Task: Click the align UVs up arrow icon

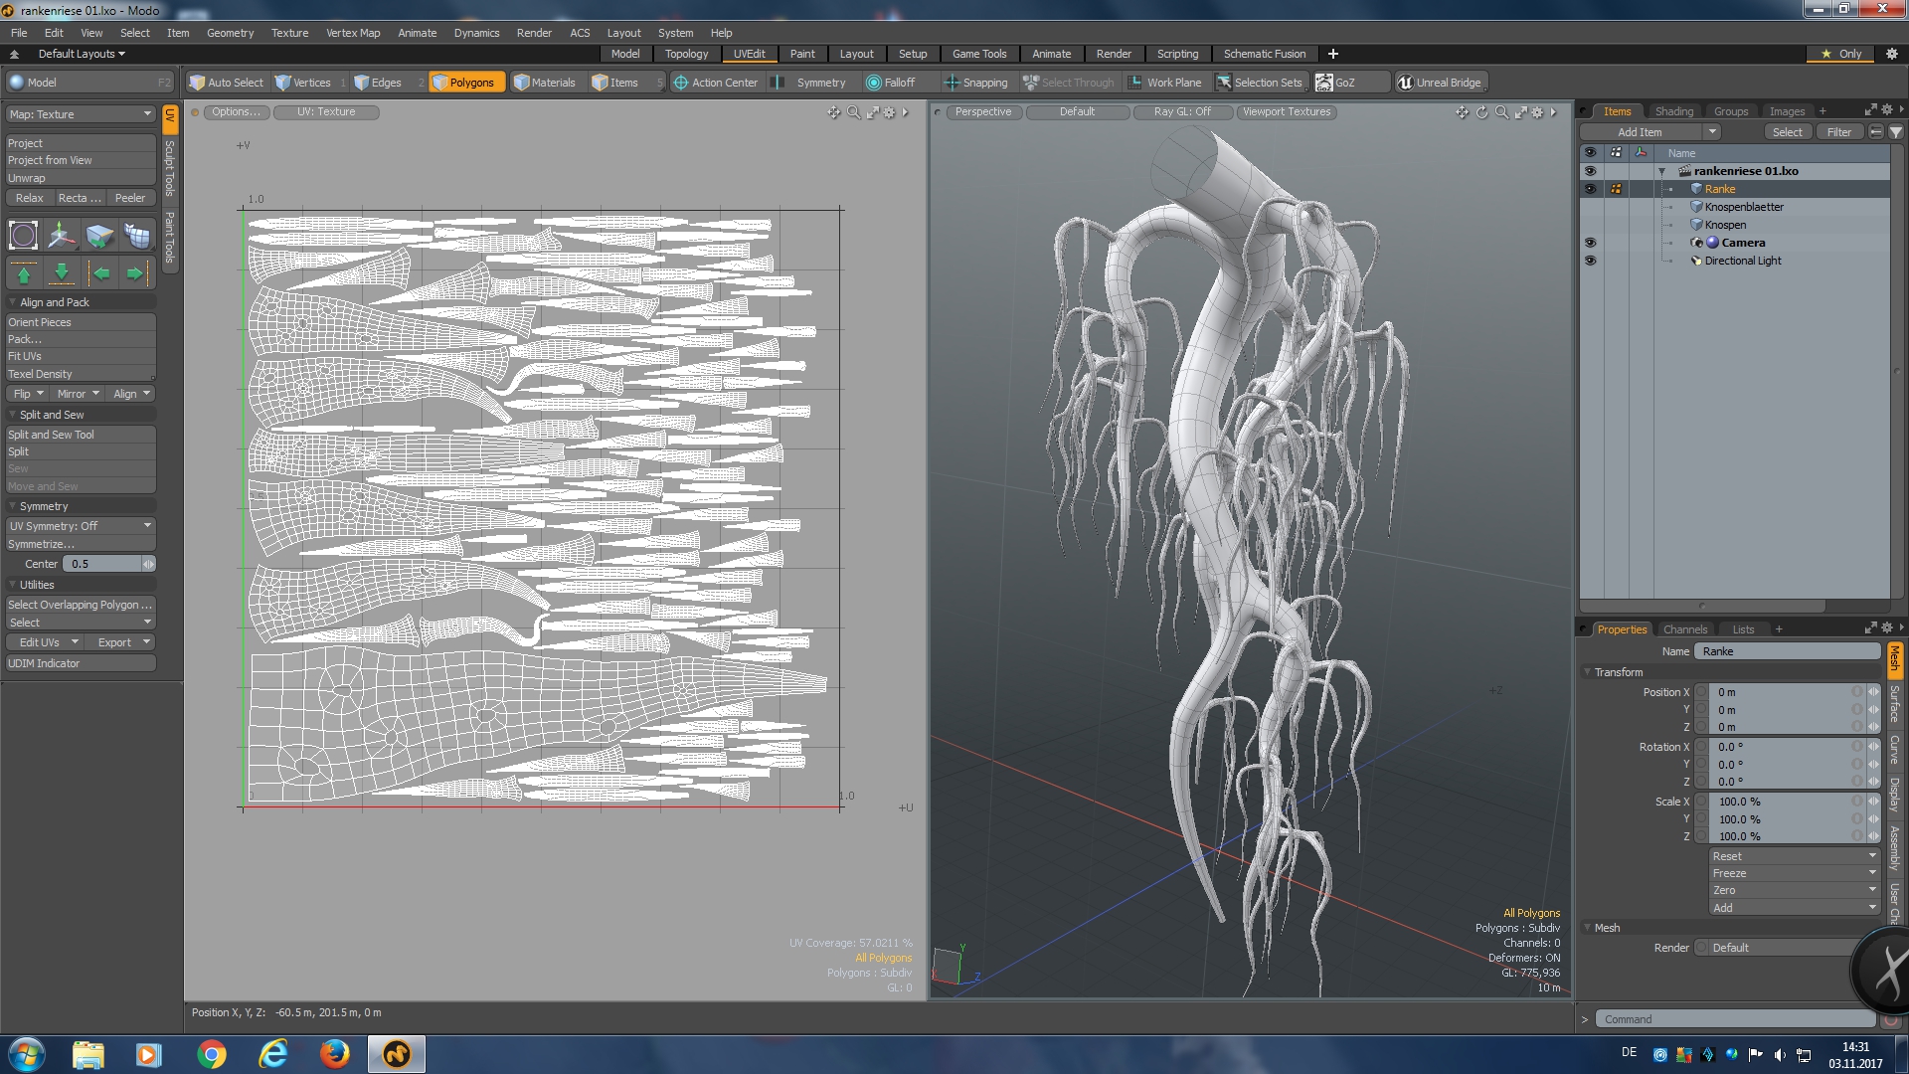Action: (x=24, y=273)
